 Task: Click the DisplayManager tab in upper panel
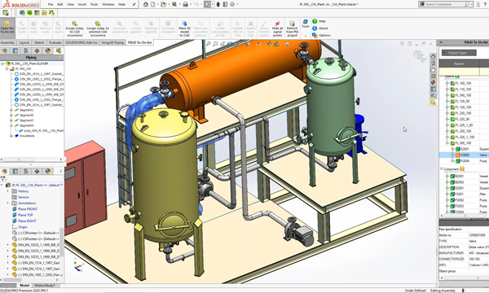[x=48, y=50]
